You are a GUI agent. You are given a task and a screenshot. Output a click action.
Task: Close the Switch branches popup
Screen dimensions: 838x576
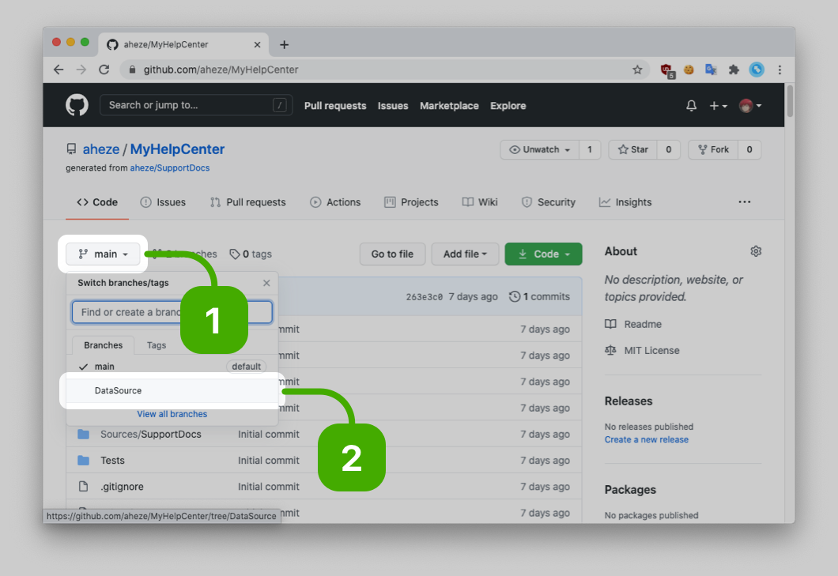266,283
